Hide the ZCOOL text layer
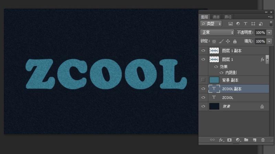This screenshot has height=154, width=275. pyautogui.click(x=203, y=97)
